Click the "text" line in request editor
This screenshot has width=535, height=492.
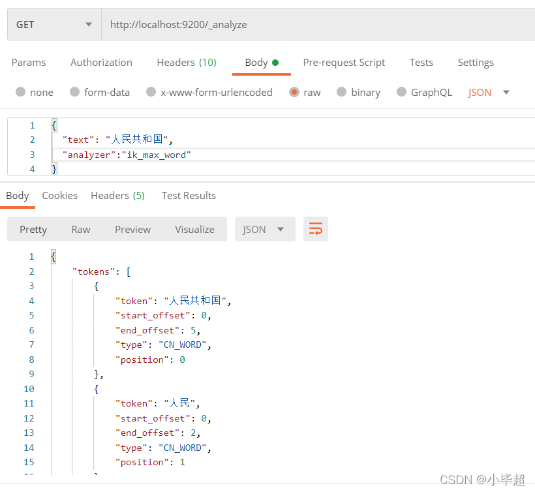tap(117, 140)
